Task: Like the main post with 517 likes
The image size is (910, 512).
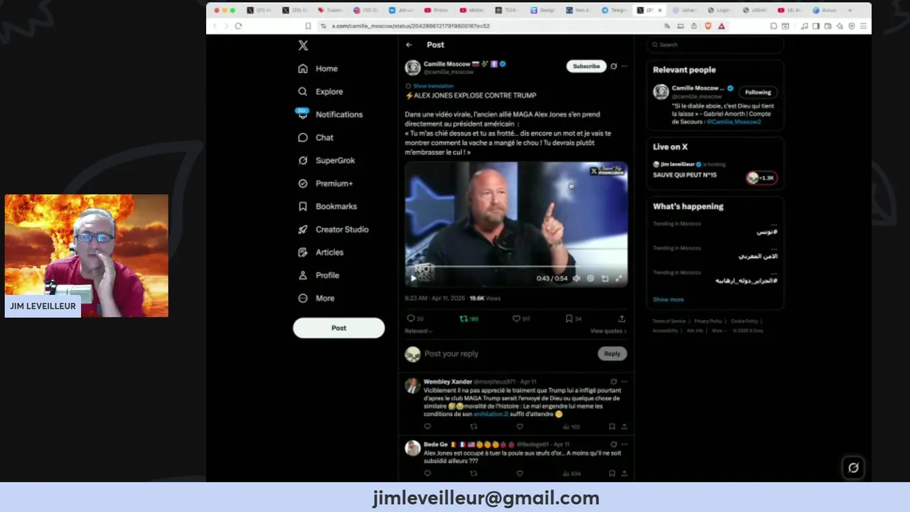Action: 516,319
